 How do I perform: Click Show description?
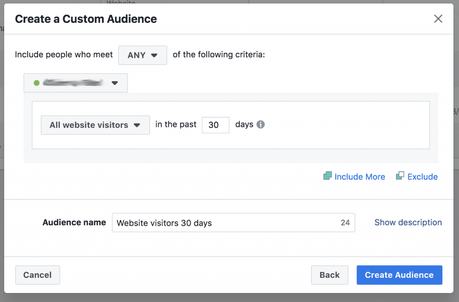[408, 222]
